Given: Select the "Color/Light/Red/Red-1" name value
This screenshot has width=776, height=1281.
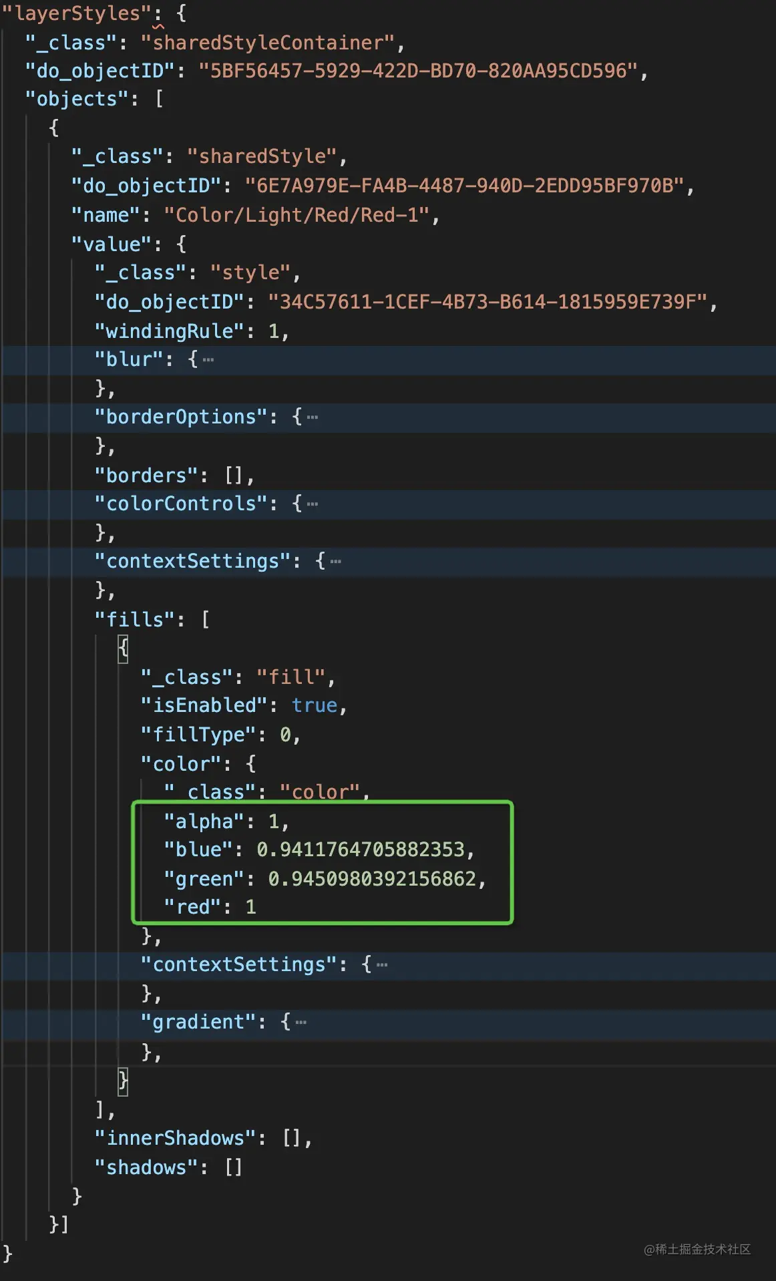Looking at the screenshot, I should click(x=297, y=215).
